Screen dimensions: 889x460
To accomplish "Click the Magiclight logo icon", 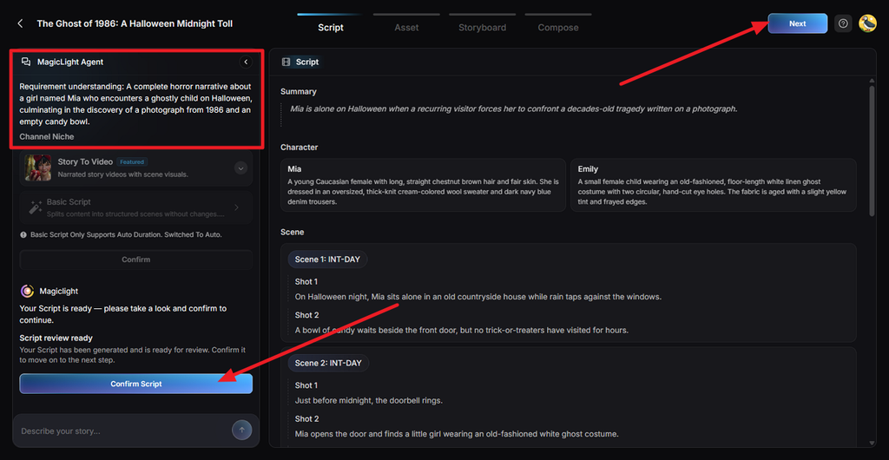I will [x=27, y=291].
